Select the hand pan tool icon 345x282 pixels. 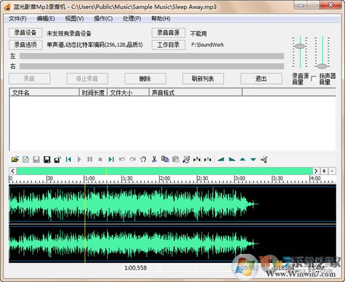[143, 159]
